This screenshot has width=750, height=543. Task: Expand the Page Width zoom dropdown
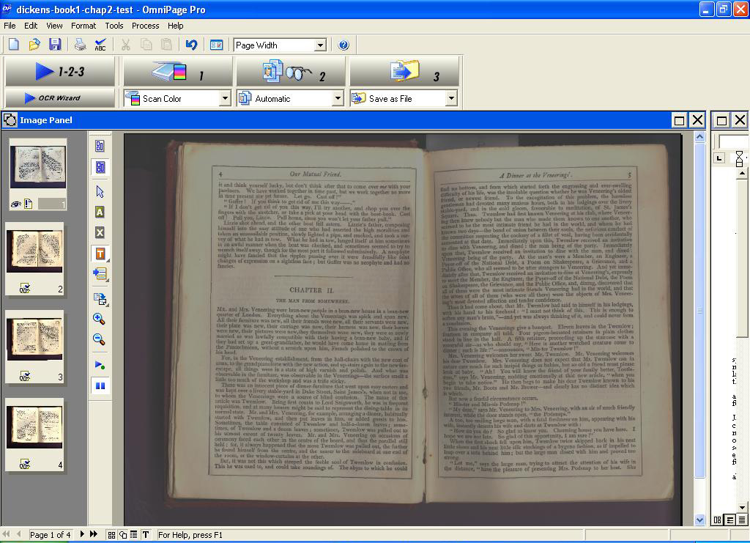320,45
